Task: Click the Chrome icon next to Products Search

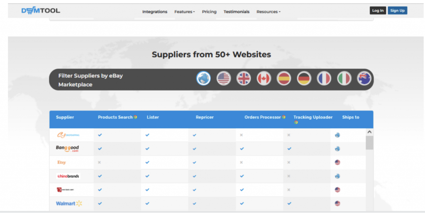Action: coord(135,117)
